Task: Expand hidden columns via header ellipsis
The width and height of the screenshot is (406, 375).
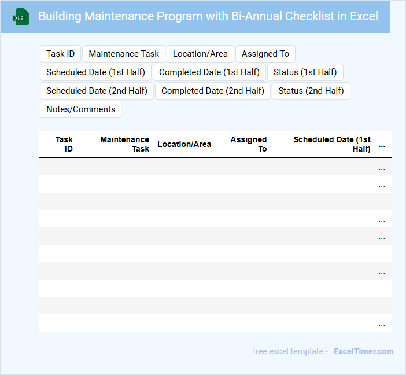Action: (382, 145)
